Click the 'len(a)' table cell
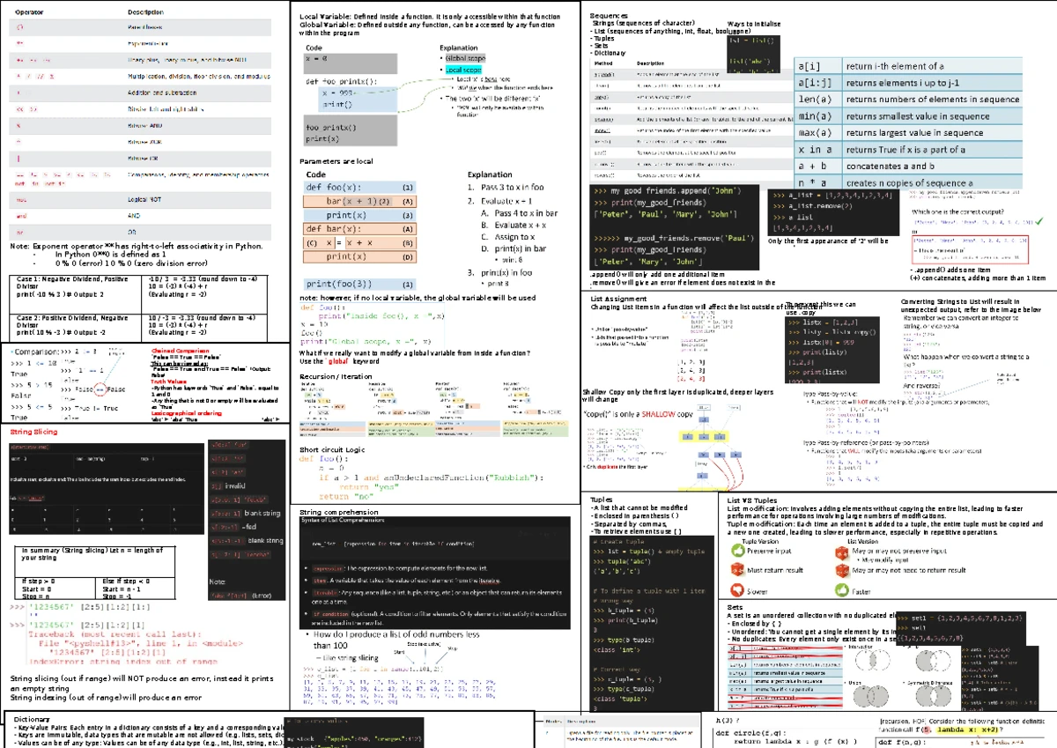This screenshot has height=748, width=1057. [x=818, y=100]
